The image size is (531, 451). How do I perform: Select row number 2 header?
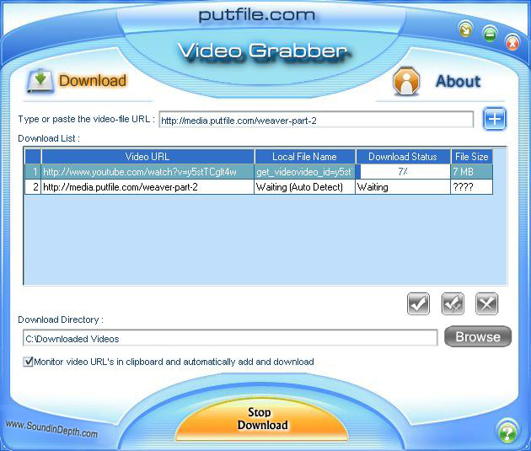[33, 187]
